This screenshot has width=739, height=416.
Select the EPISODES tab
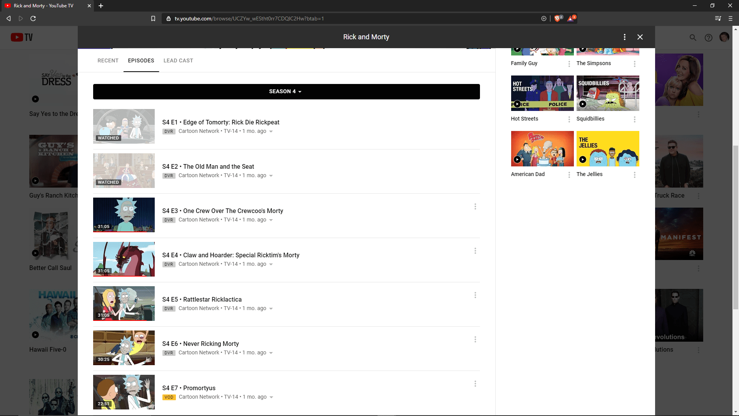tap(141, 60)
